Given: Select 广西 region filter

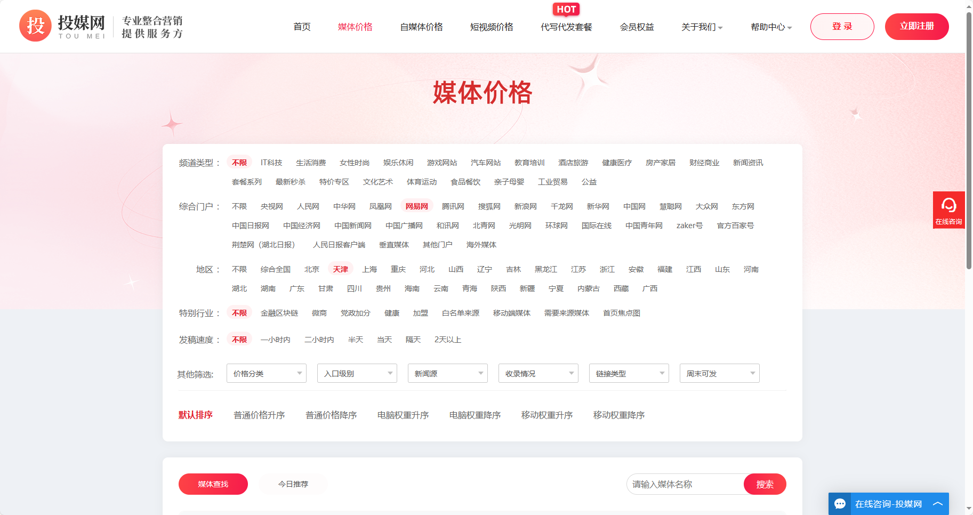Looking at the screenshot, I should (649, 288).
